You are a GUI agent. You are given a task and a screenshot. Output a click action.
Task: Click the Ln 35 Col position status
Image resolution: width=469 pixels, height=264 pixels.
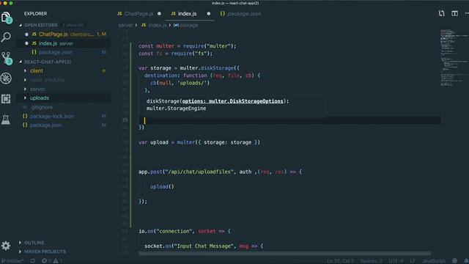pyautogui.click(x=340, y=261)
